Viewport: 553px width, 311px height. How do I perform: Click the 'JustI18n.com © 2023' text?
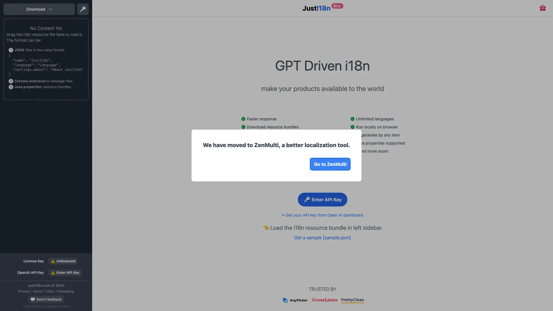click(46, 286)
